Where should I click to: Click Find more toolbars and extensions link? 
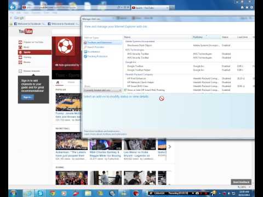pos(102,131)
